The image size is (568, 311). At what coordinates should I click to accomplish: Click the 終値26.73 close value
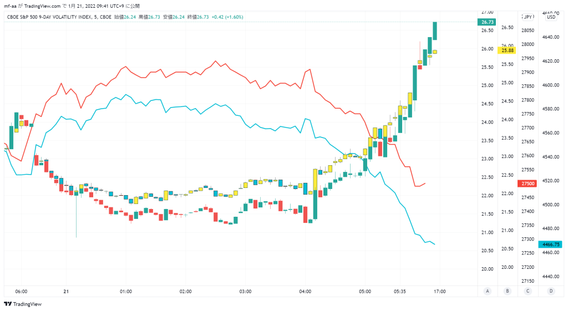pyautogui.click(x=198, y=17)
